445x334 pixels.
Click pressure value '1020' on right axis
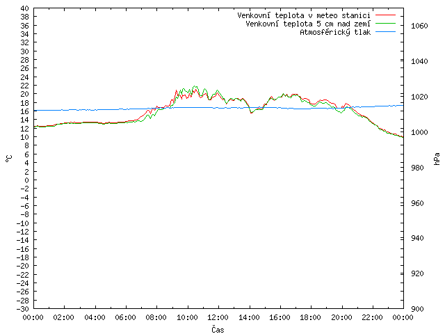(419, 97)
